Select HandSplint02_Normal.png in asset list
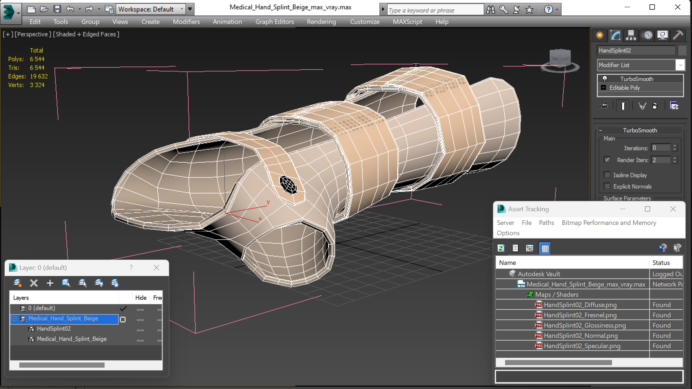The height and width of the screenshot is (389, 692). [x=580, y=335]
